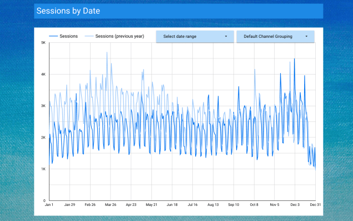Click the Sessions by Date title
The height and width of the screenshot is (221, 353).
pos(68,11)
